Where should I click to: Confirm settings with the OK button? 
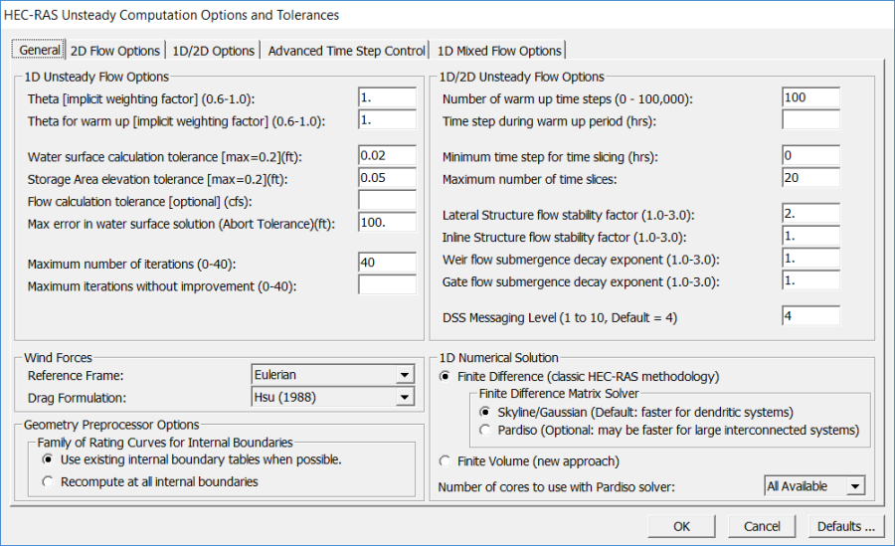681,526
